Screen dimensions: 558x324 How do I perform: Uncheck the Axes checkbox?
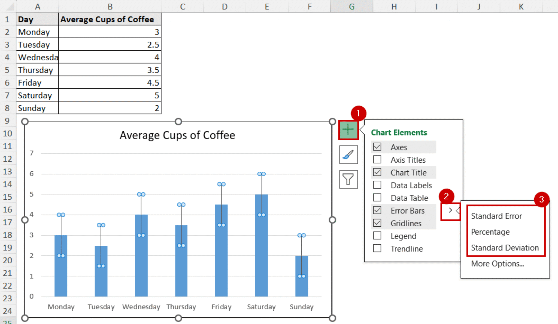pos(377,147)
